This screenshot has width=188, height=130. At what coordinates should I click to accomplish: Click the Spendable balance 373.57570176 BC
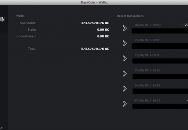[95, 23]
